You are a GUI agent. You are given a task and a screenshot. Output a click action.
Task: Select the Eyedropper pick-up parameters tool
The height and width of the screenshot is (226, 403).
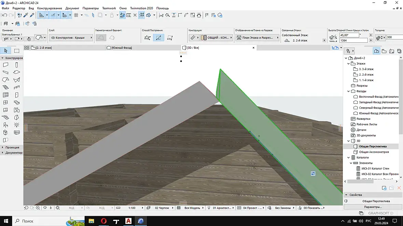click(x=26, y=15)
